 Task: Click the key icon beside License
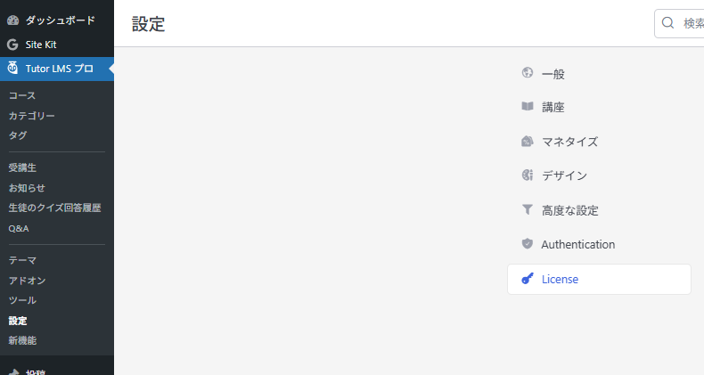528,279
